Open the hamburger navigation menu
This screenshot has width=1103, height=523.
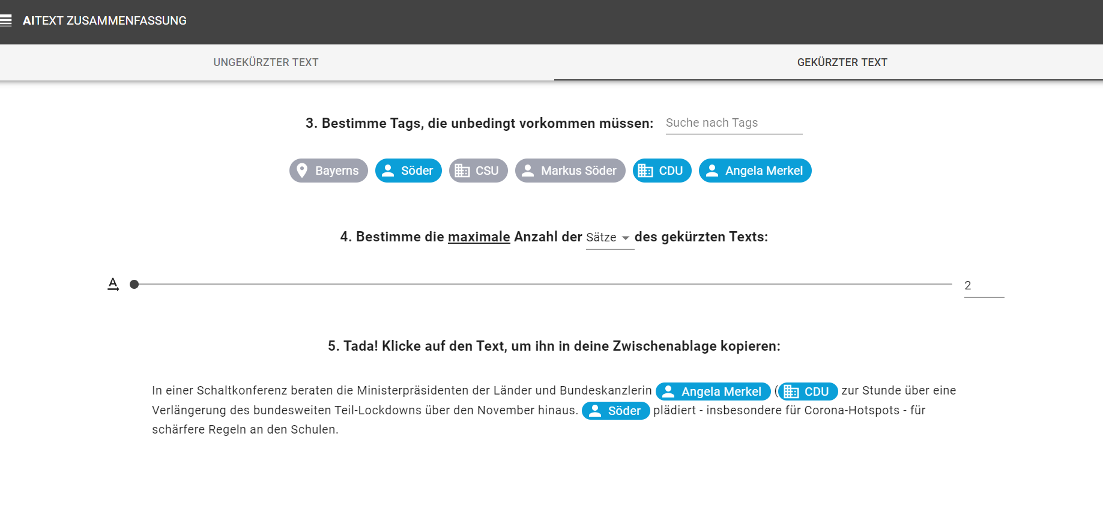click(x=6, y=21)
